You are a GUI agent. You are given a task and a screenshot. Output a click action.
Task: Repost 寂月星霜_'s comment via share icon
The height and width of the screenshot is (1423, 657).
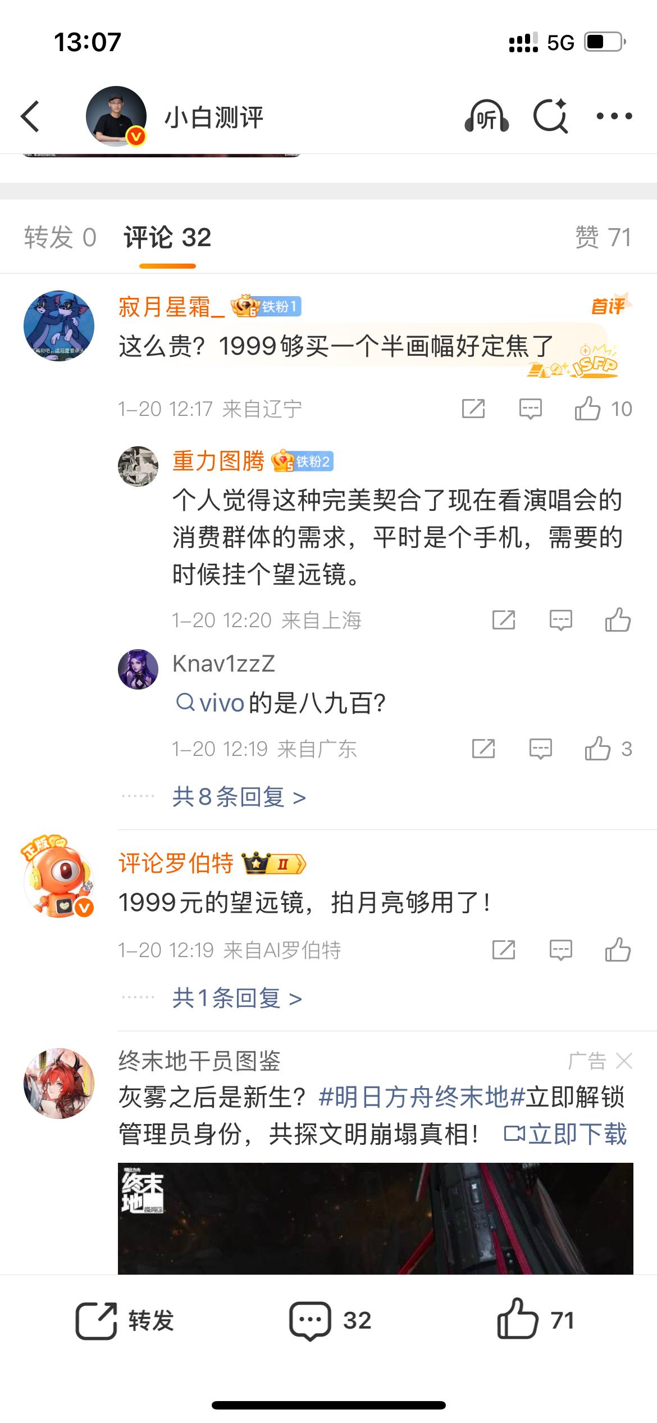tap(473, 409)
